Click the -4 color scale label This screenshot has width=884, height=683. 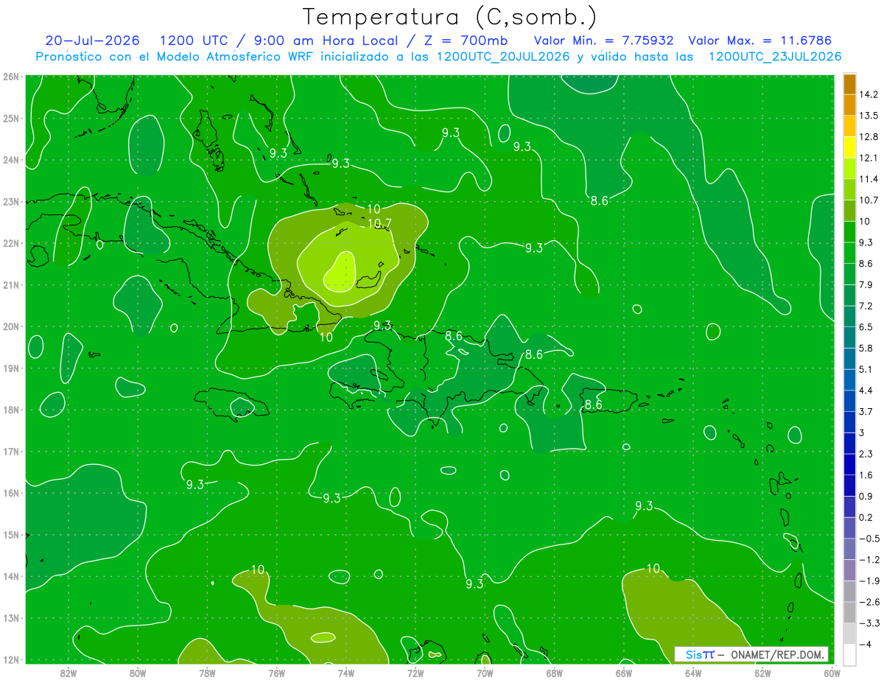point(866,645)
